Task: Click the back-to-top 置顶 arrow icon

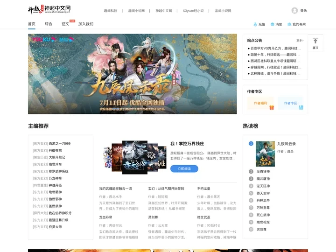Action: pos(315,41)
